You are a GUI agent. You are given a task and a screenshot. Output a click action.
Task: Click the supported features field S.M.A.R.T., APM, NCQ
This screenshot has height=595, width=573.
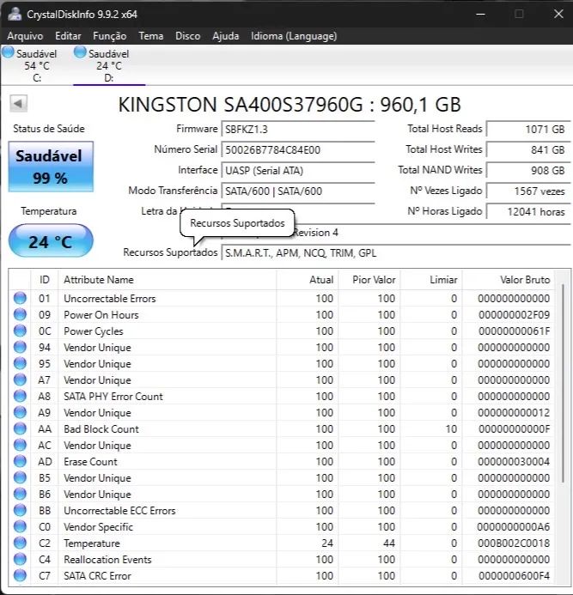(396, 253)
